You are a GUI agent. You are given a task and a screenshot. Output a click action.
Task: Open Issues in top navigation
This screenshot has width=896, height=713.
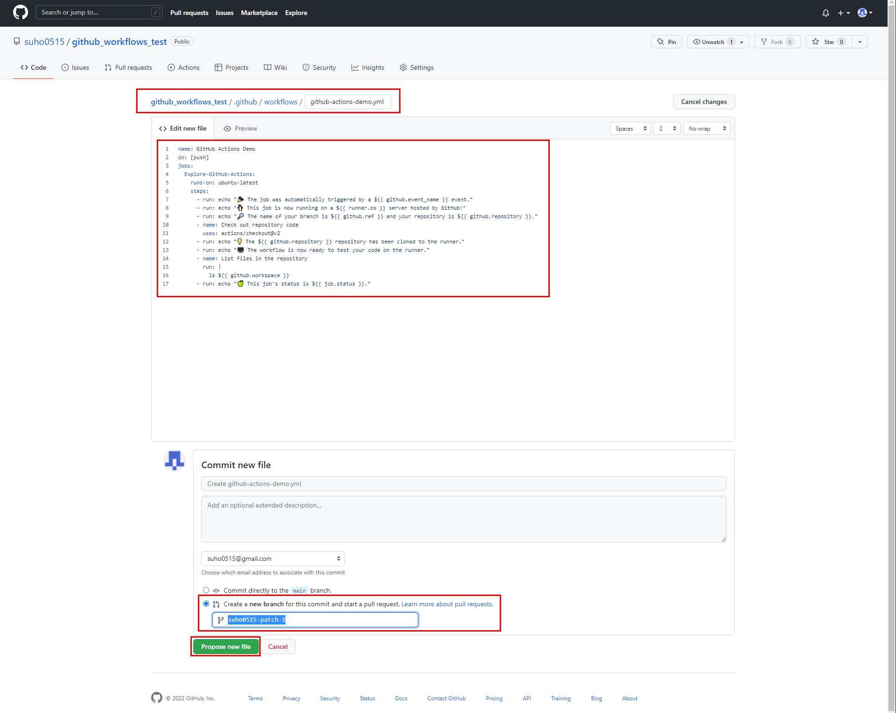tap(225, 13)
